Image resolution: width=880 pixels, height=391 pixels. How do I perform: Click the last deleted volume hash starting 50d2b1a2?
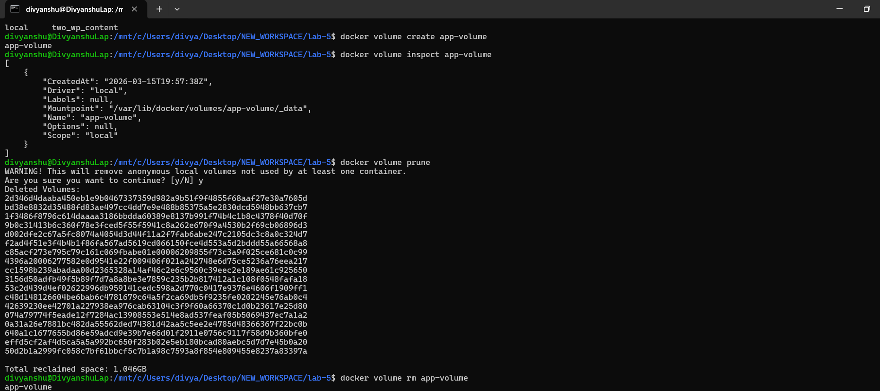[156, 351]
